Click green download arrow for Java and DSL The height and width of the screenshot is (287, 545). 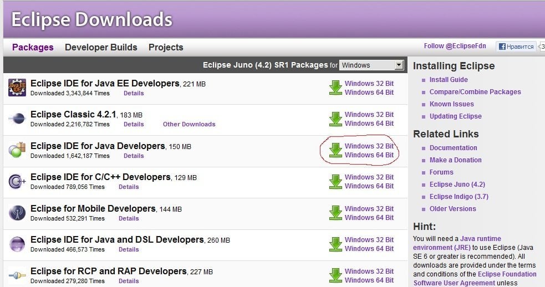click(x=335, y=244)
